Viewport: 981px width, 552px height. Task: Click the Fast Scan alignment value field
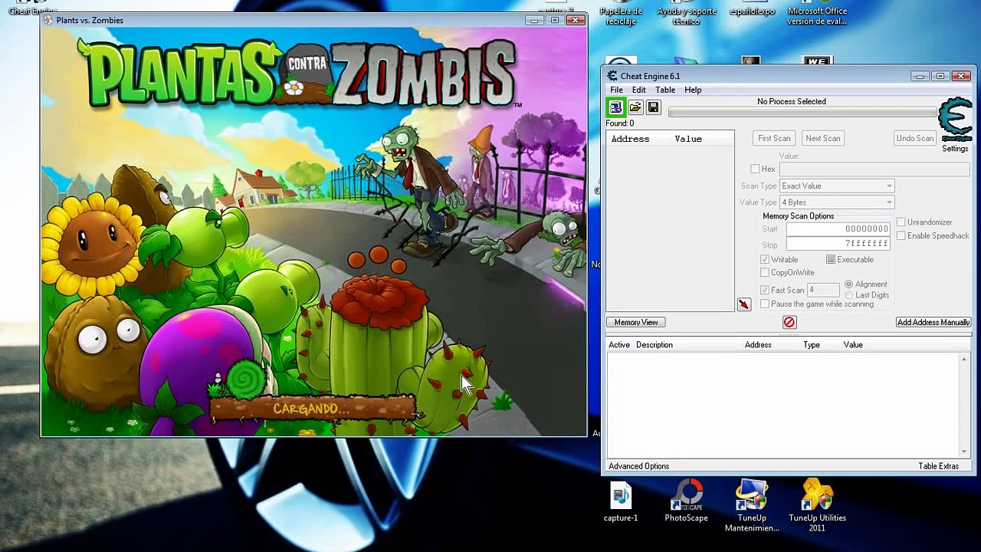824,291
